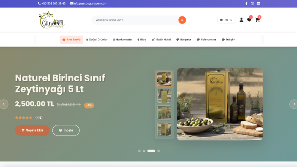Open the TR language dropdown
Viewport: 297px width, 167px height.
226,20
